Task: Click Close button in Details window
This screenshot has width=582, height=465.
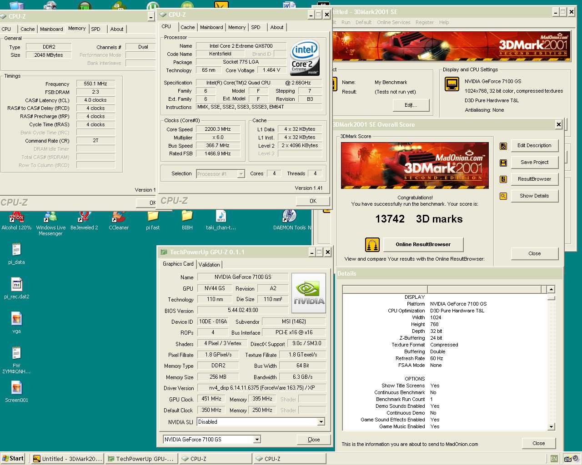Action: [x=538, y=443]
